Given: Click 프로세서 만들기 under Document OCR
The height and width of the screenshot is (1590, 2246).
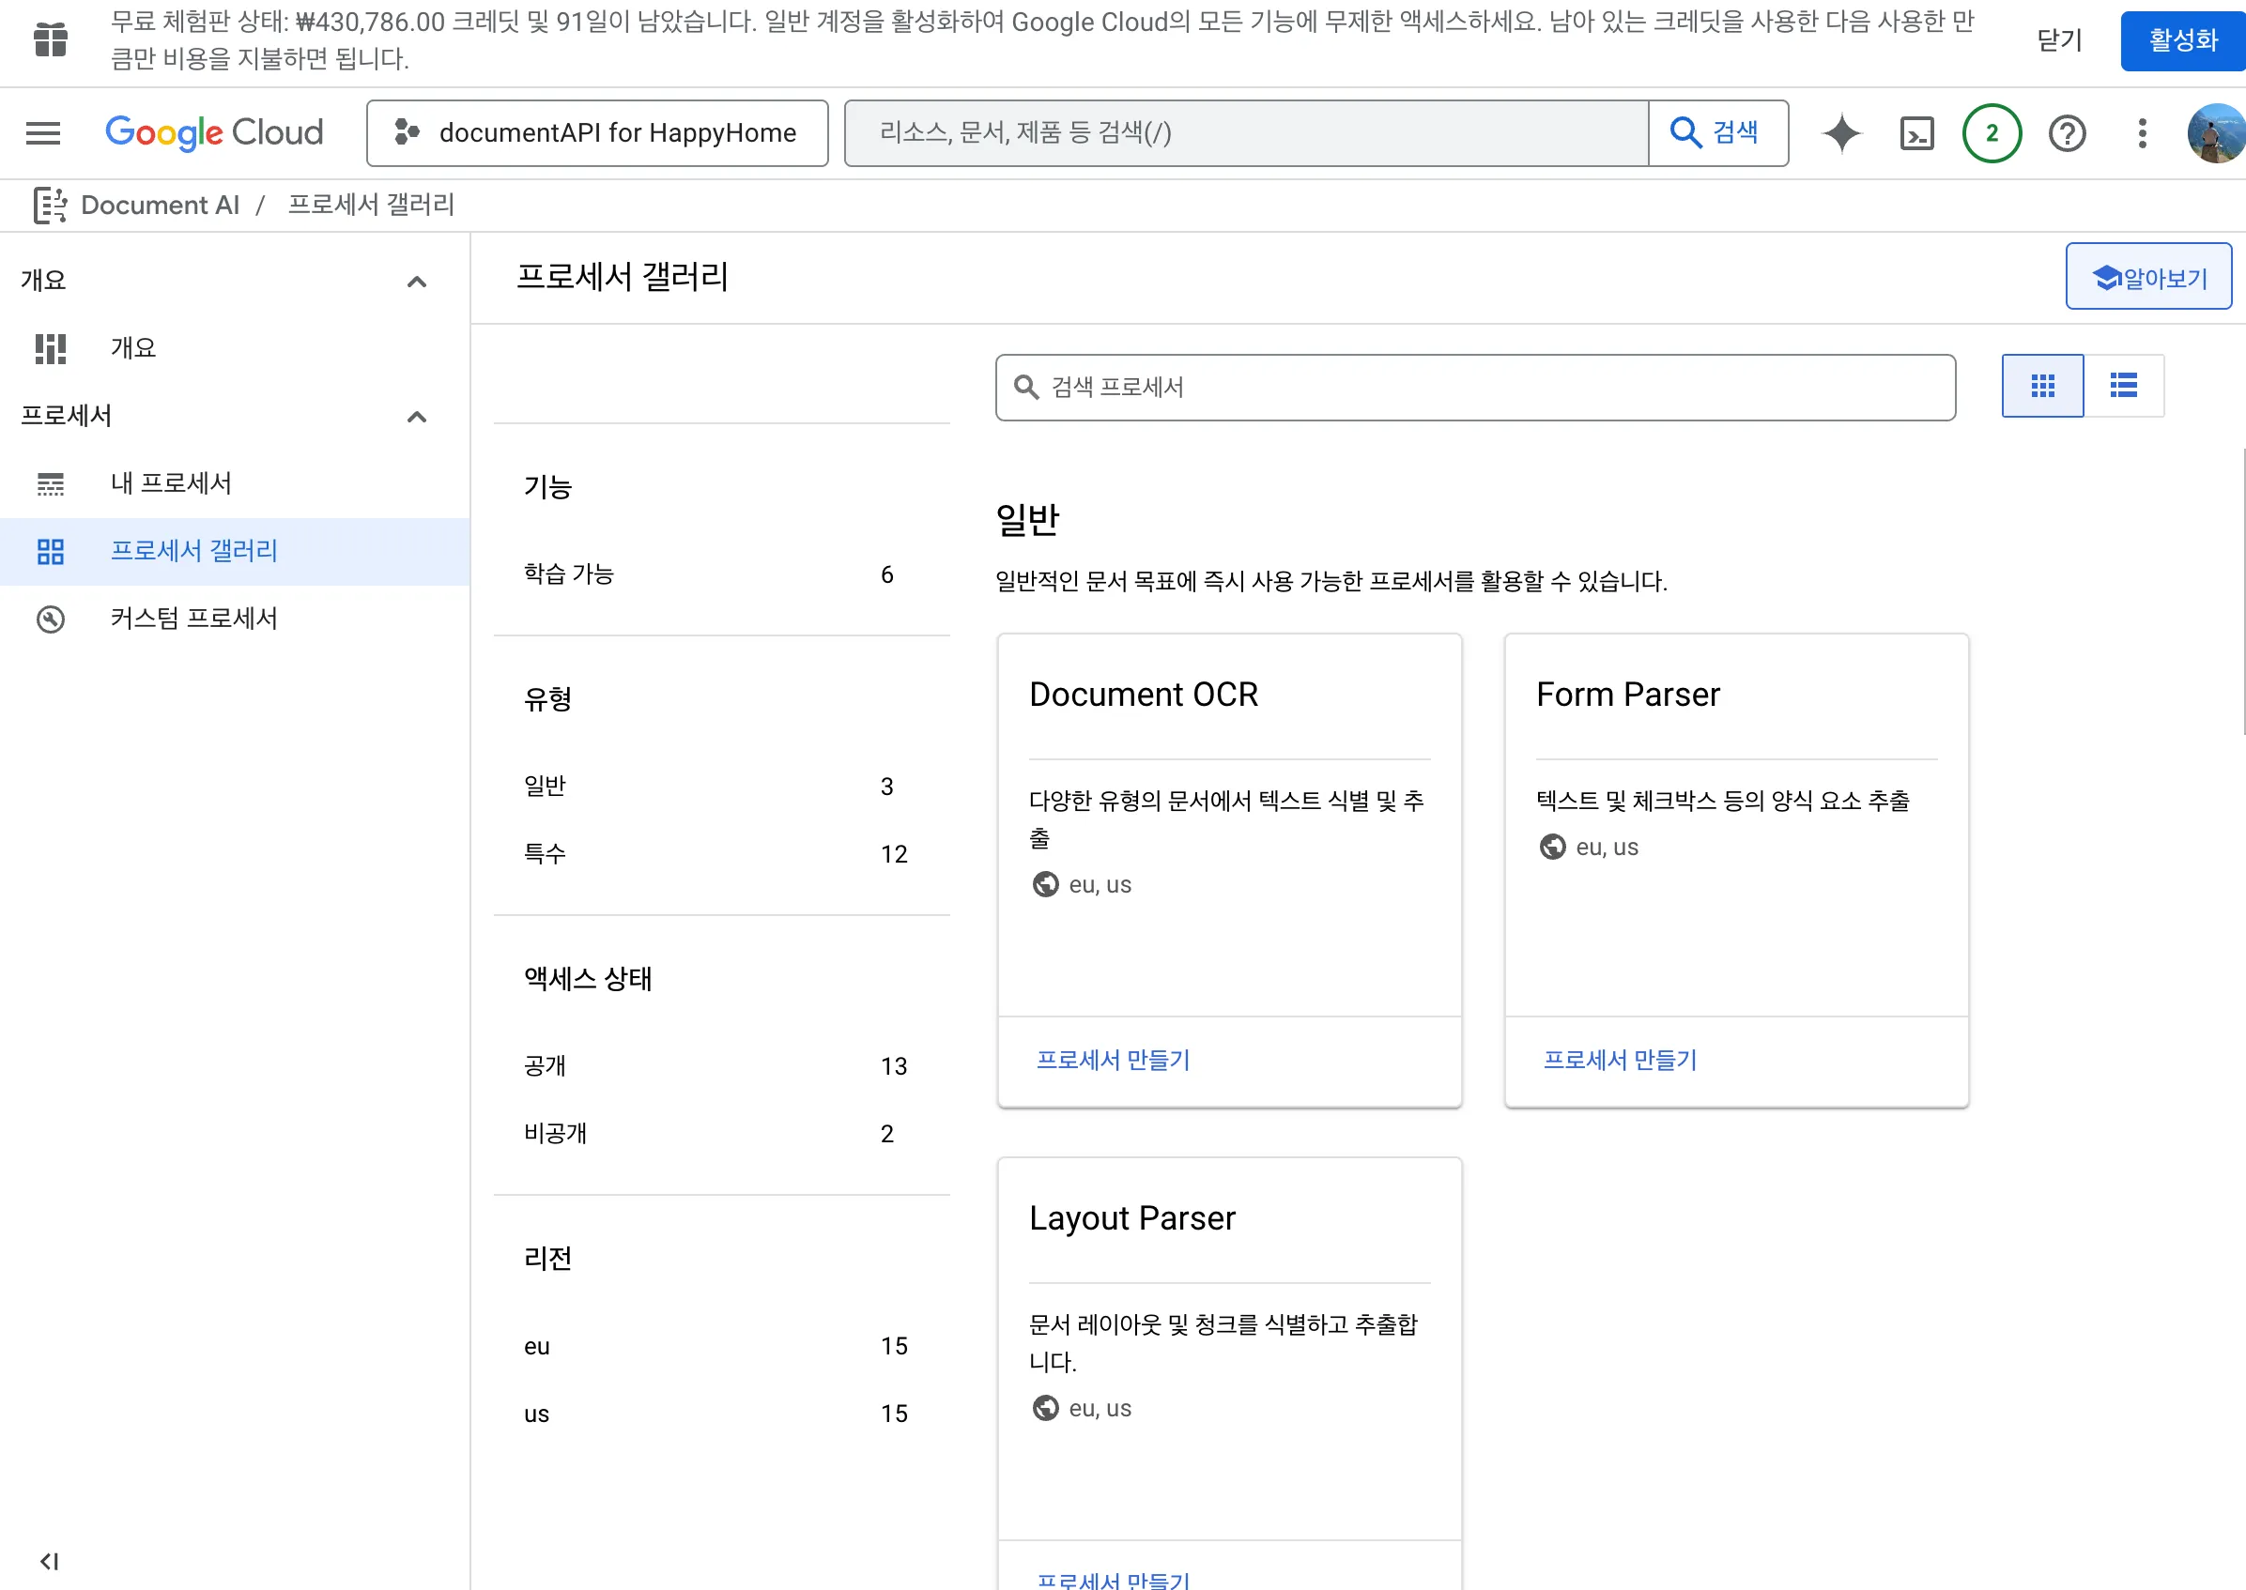Looking at the screenshot, I should click(1113, 1060).
